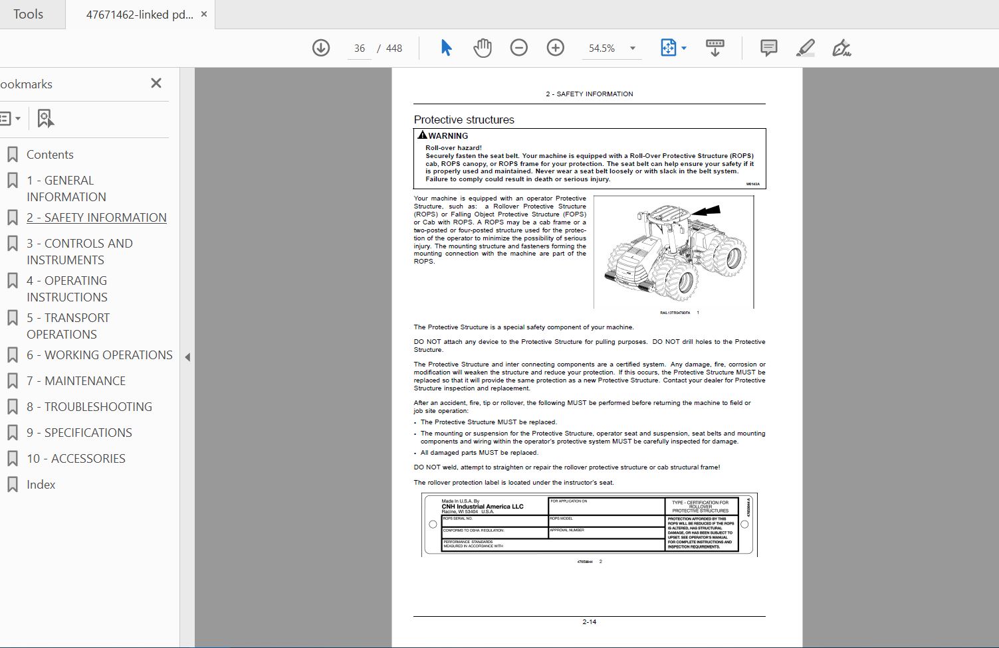
Task: Expand the bookmarks options menu dropdown
Action: [x=9, y=118]
